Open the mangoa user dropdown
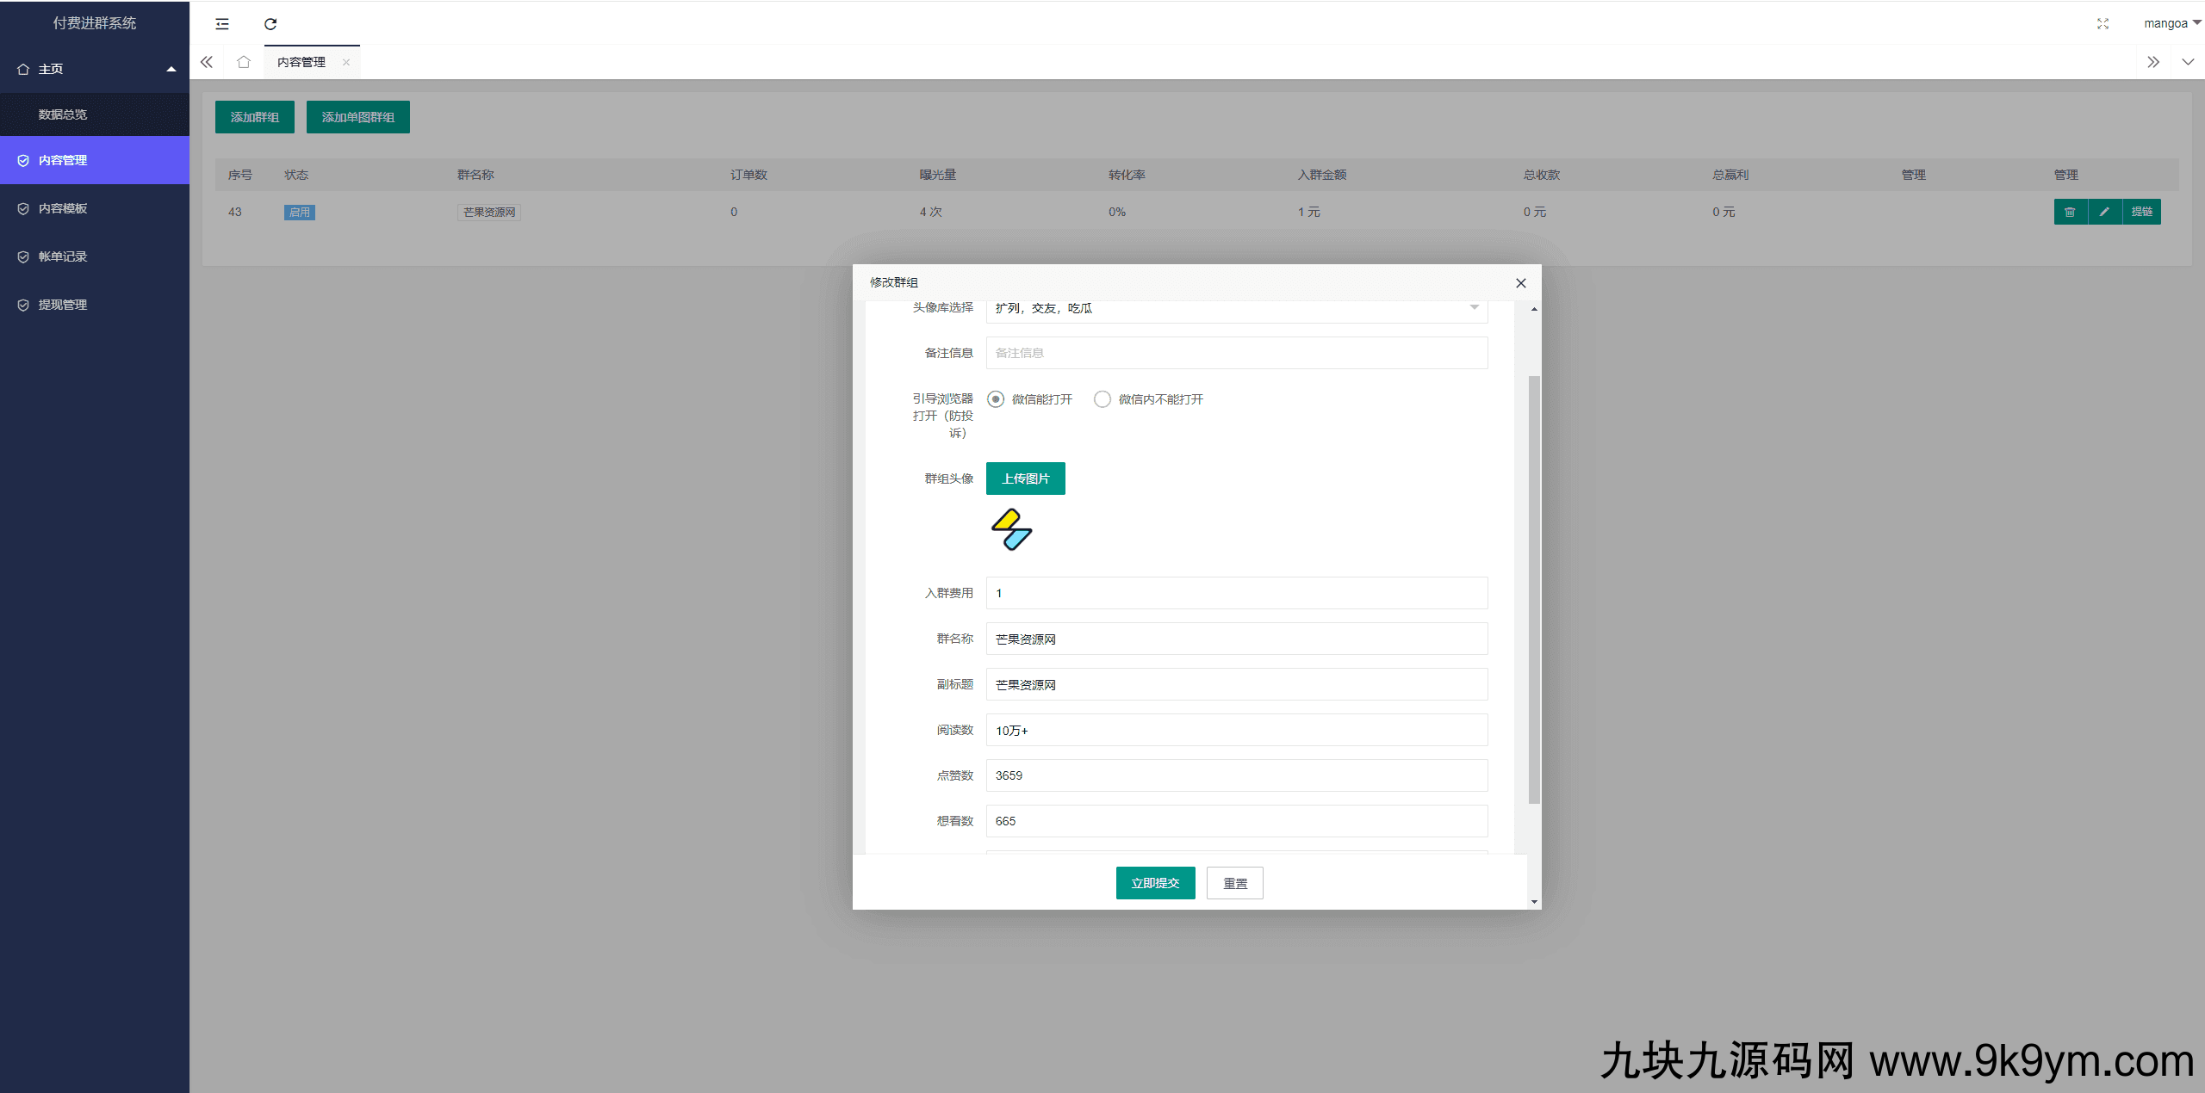2205x1093 pixels. [x=2171, y=23]
